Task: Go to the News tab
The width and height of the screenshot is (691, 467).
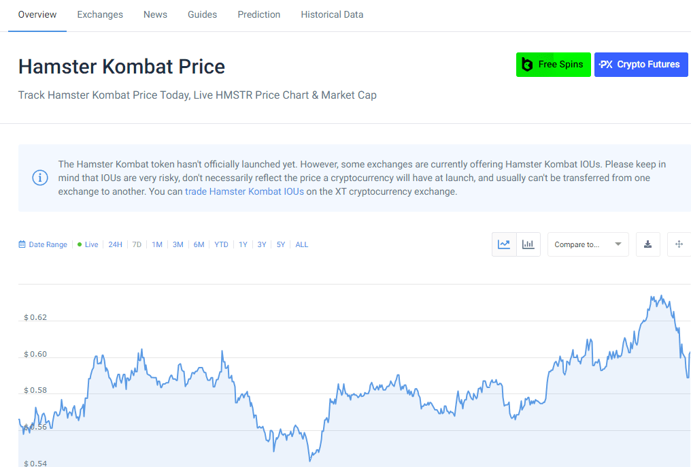Action: pos(155,14)
